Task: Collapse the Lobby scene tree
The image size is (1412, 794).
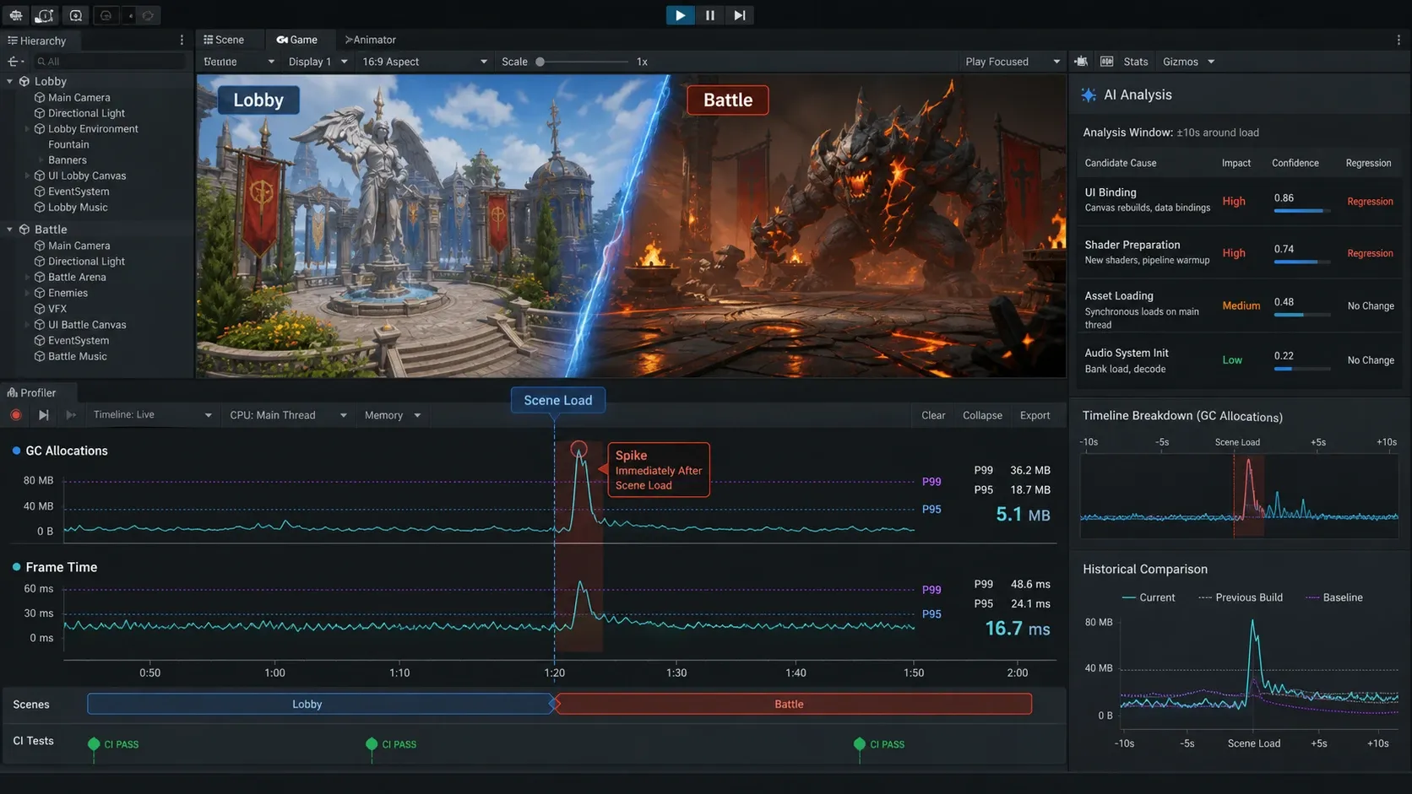Action: tap(9, 82)
